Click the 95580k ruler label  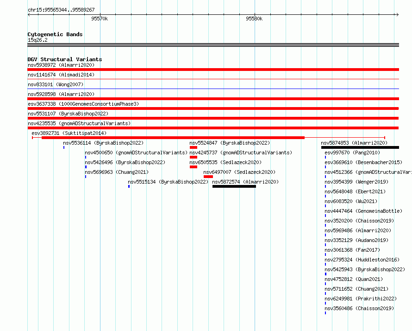[254, 19]
